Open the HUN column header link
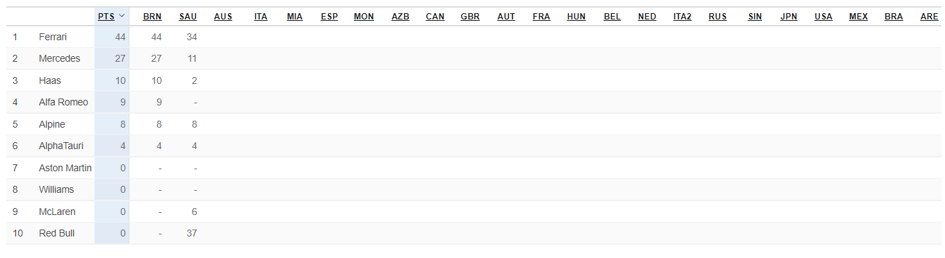Viewport: 945px width, 258px height. [x=576, y=17]
